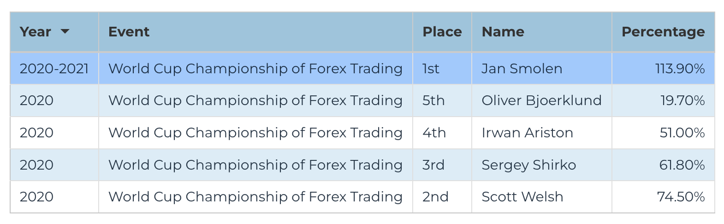Select the Irwan Ariston row name
This screenshot has width=724, height=224.
click(542, 133)
